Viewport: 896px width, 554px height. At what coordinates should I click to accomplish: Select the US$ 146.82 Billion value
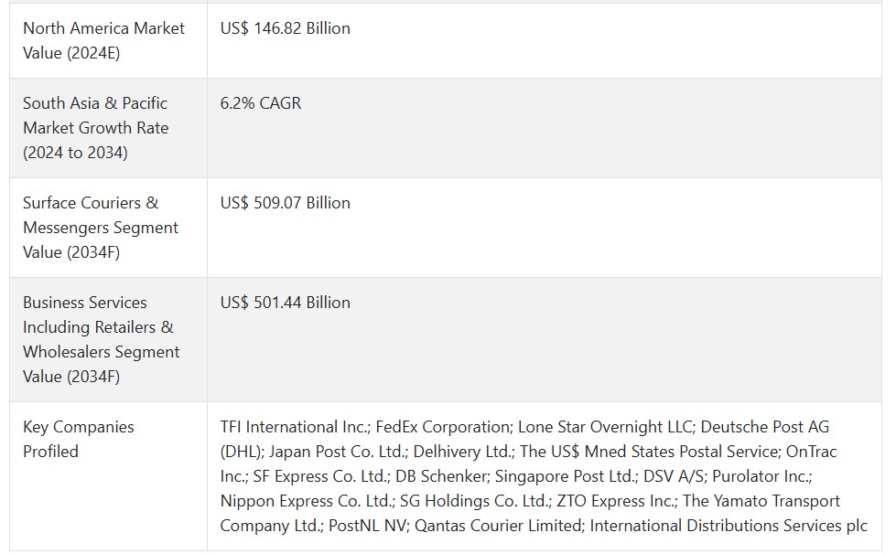[286, 28]
